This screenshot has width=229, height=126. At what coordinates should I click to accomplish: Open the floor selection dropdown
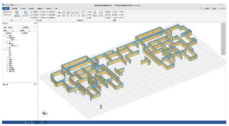(15, 27)
